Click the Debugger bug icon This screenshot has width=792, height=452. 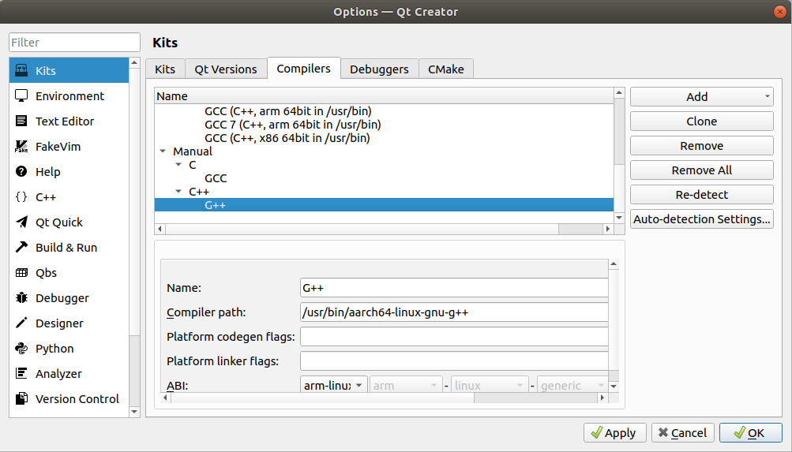22,298
